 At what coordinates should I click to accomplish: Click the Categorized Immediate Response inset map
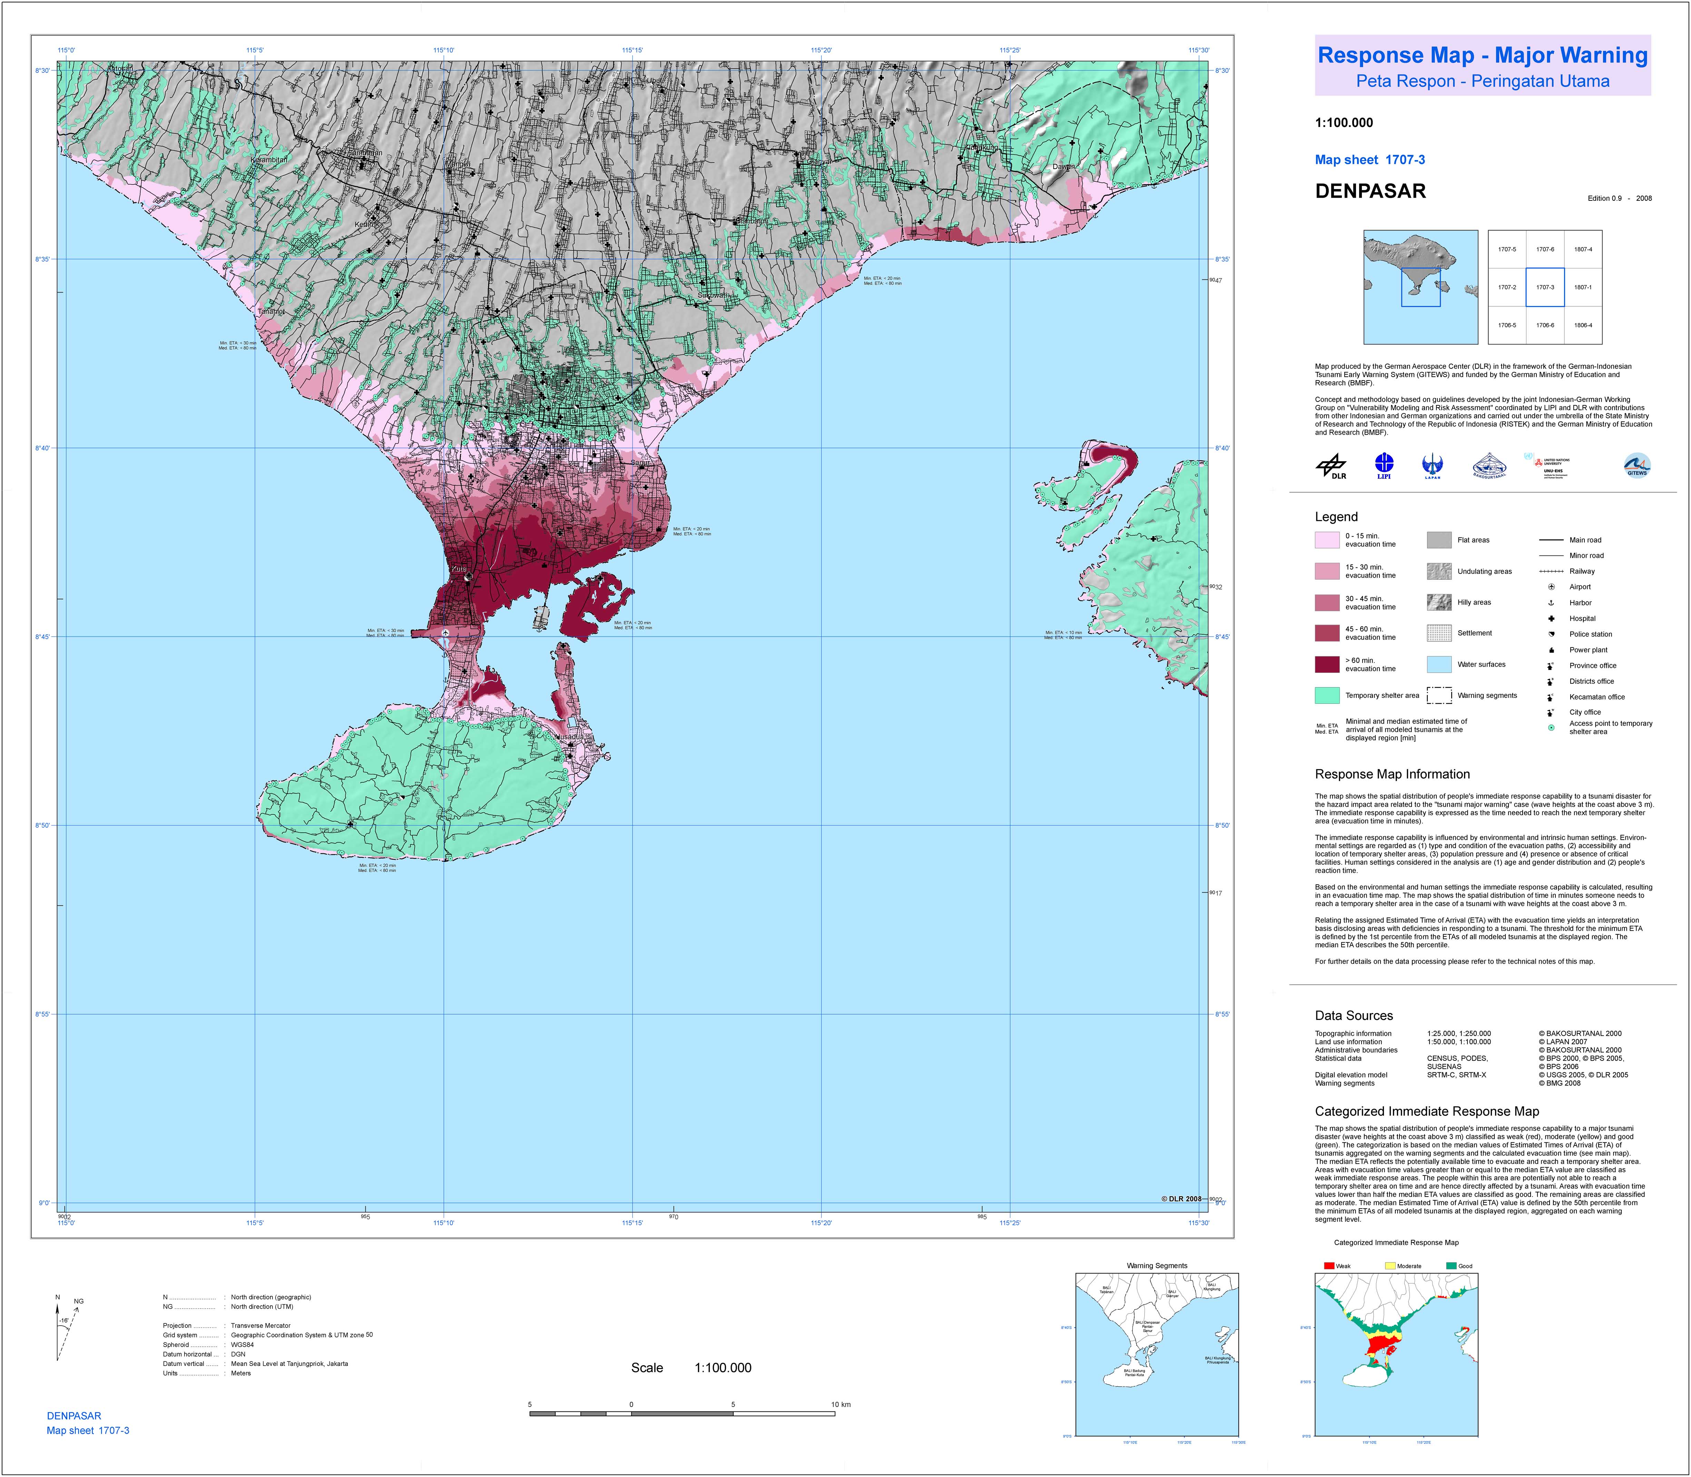pos(1396,1355)
